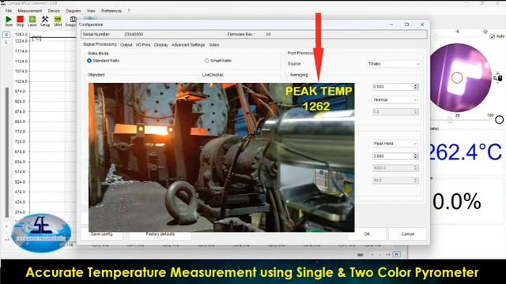Viewport: 506px width, 284px height.
Task: Click the Factory defaults button
Action: click(160, 234)
